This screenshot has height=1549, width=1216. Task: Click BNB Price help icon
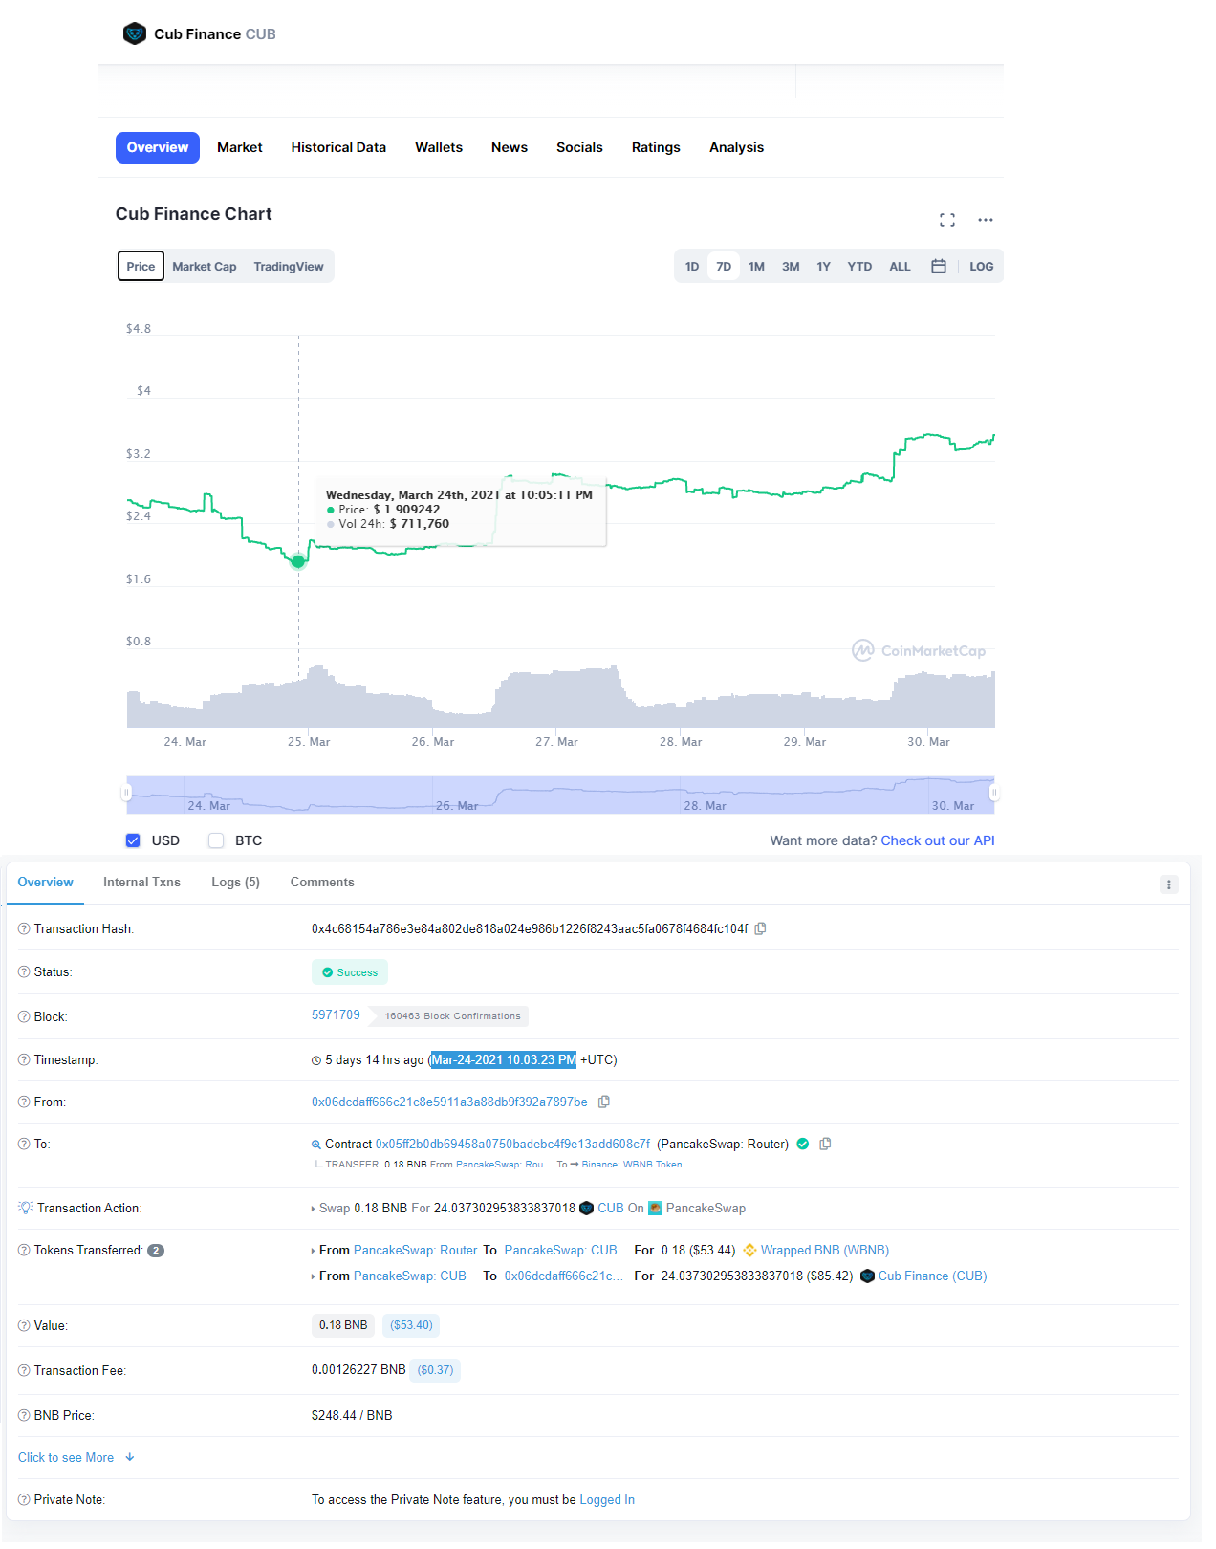(24, 1415)
